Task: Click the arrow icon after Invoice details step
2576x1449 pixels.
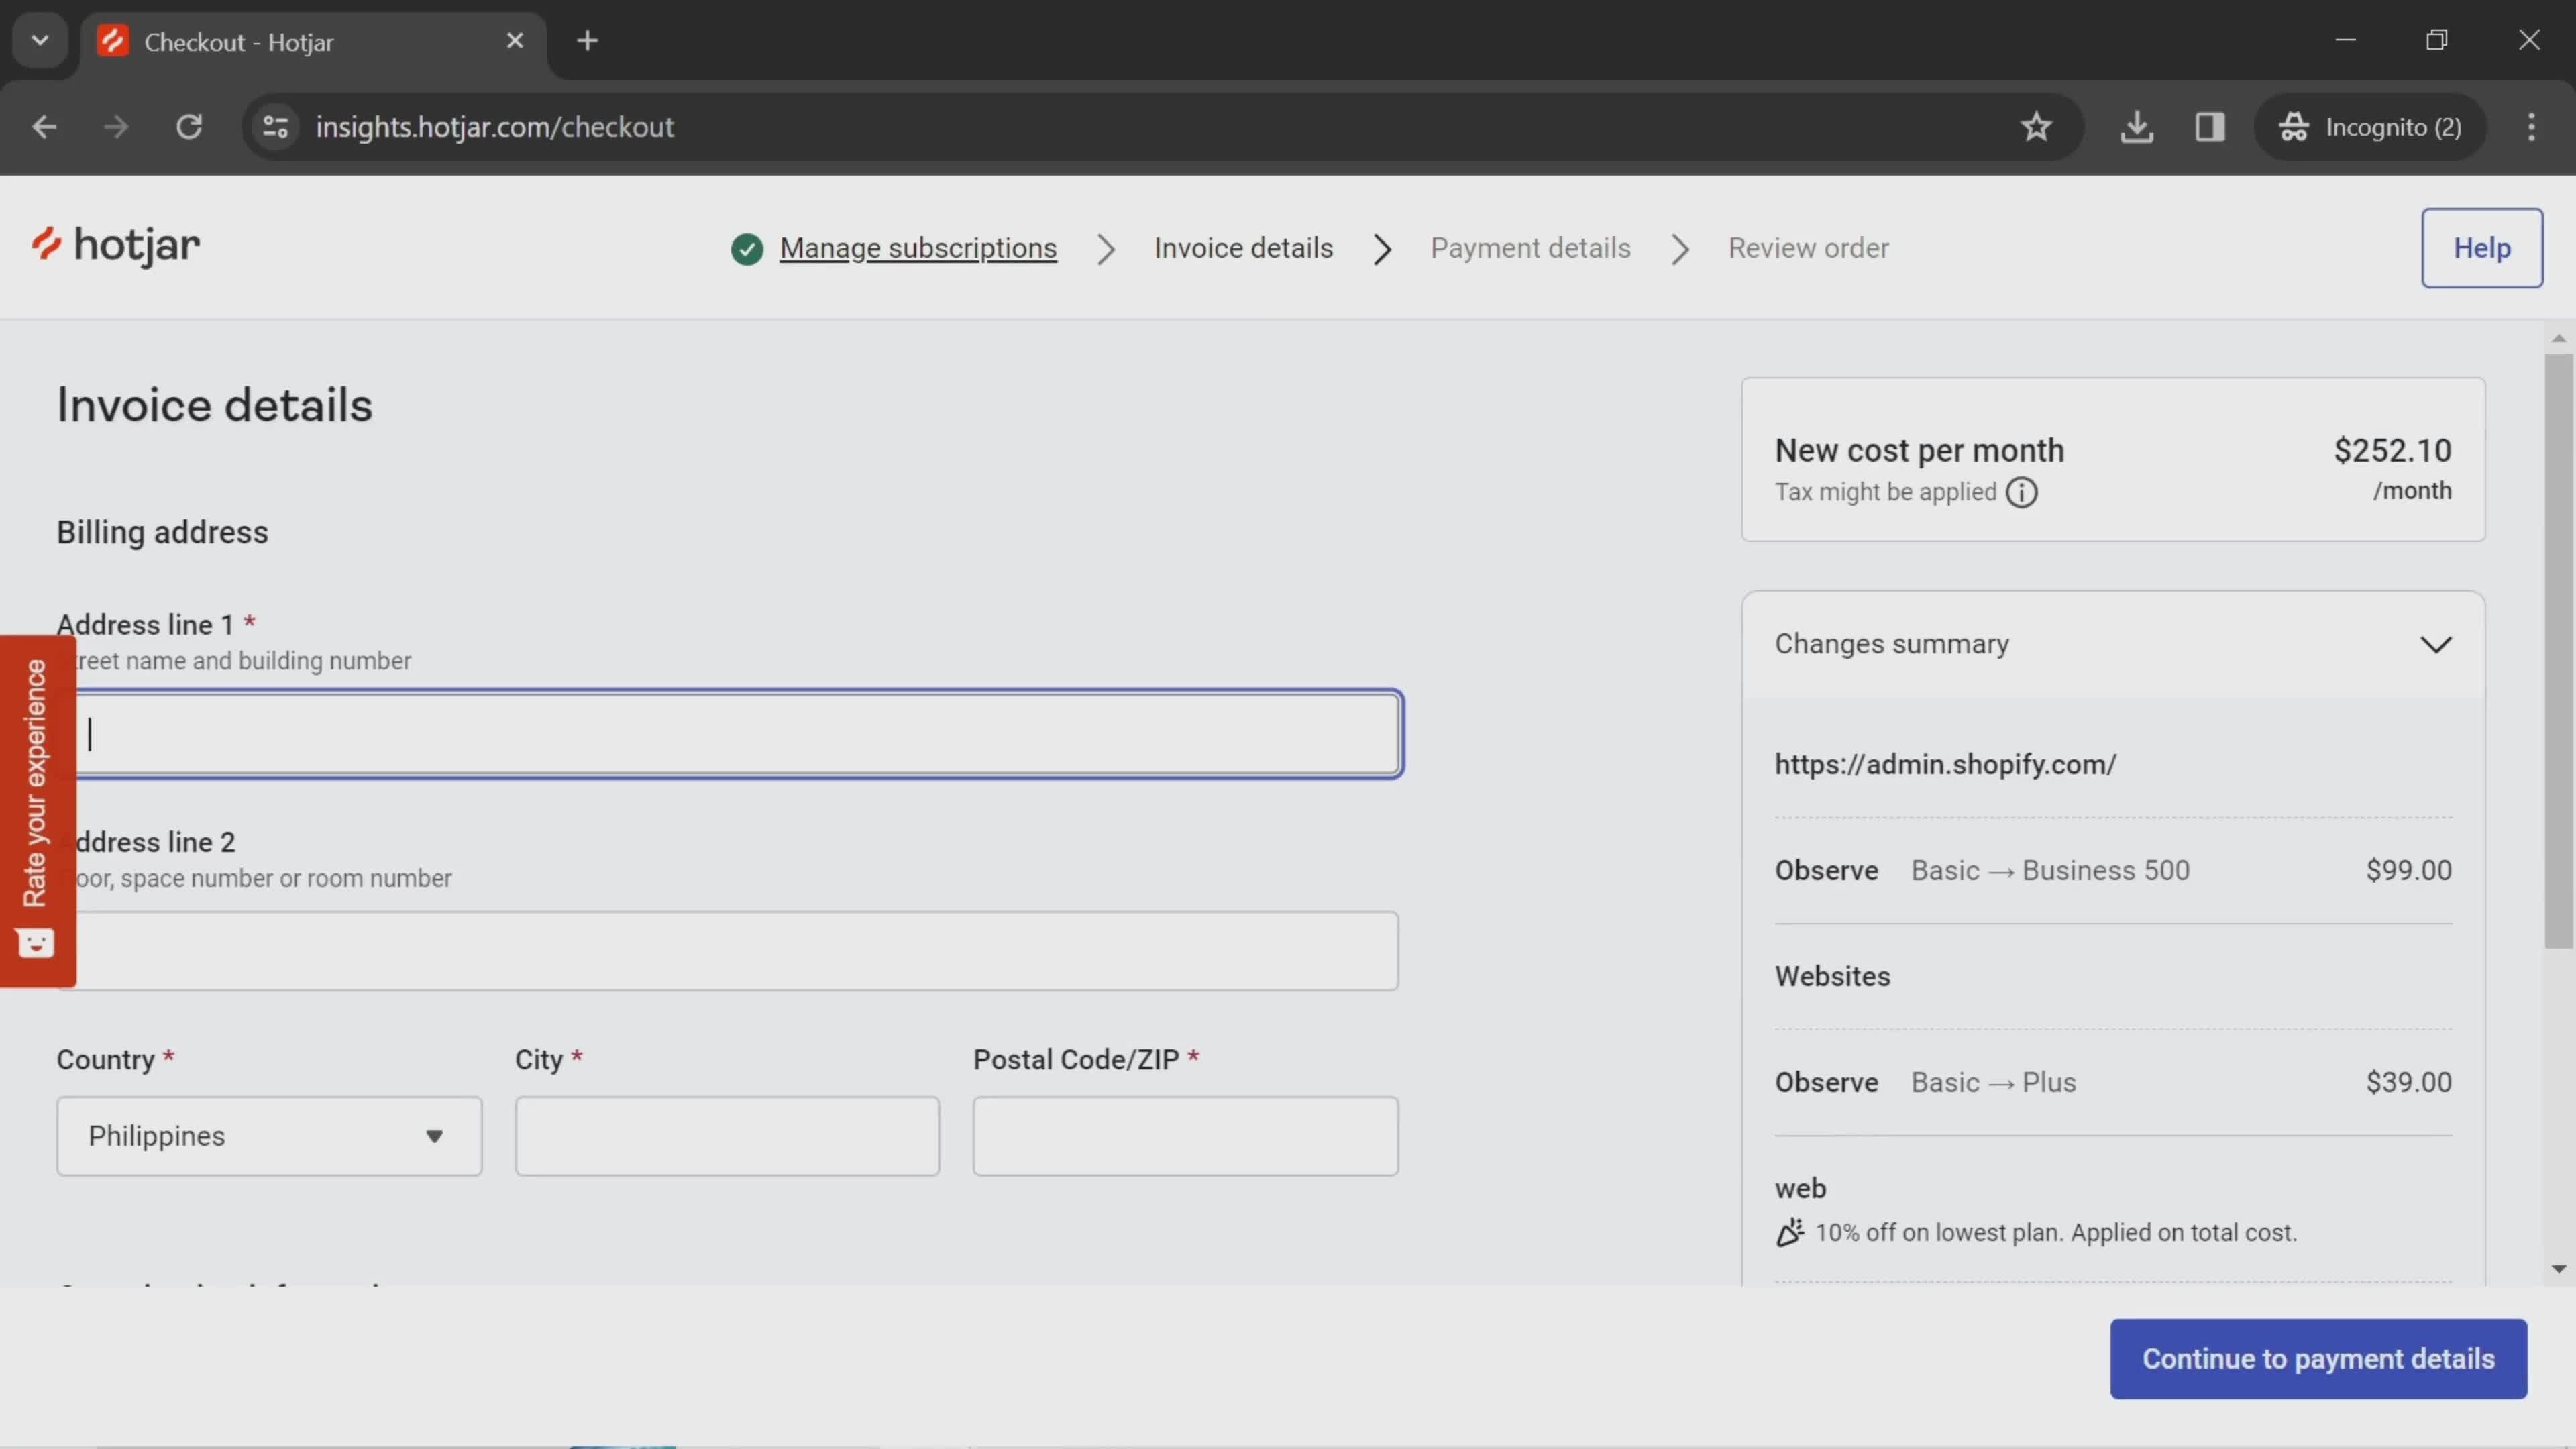Action: (x=1383, y=248)
